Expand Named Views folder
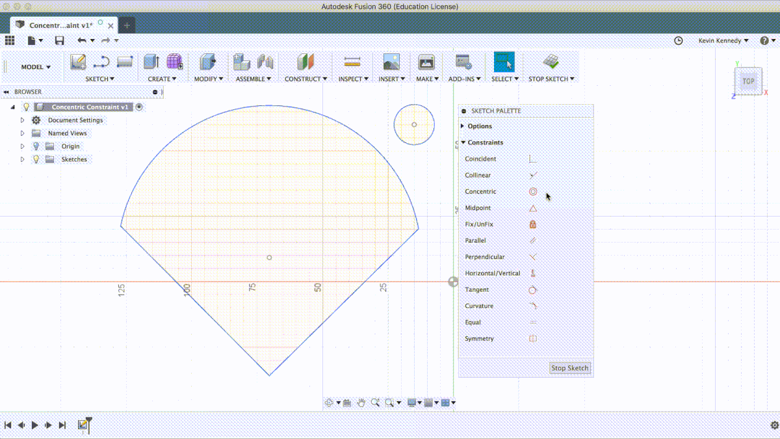Viewport: 780px width, 439px height. coord(22,133)
